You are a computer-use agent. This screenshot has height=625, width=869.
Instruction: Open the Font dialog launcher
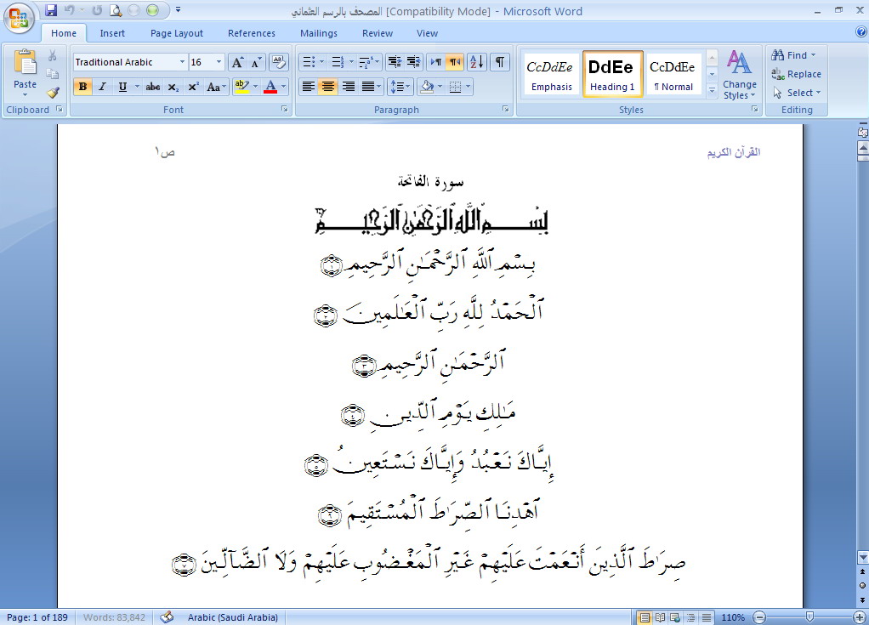pyautogui.click(x=284, y=109)
